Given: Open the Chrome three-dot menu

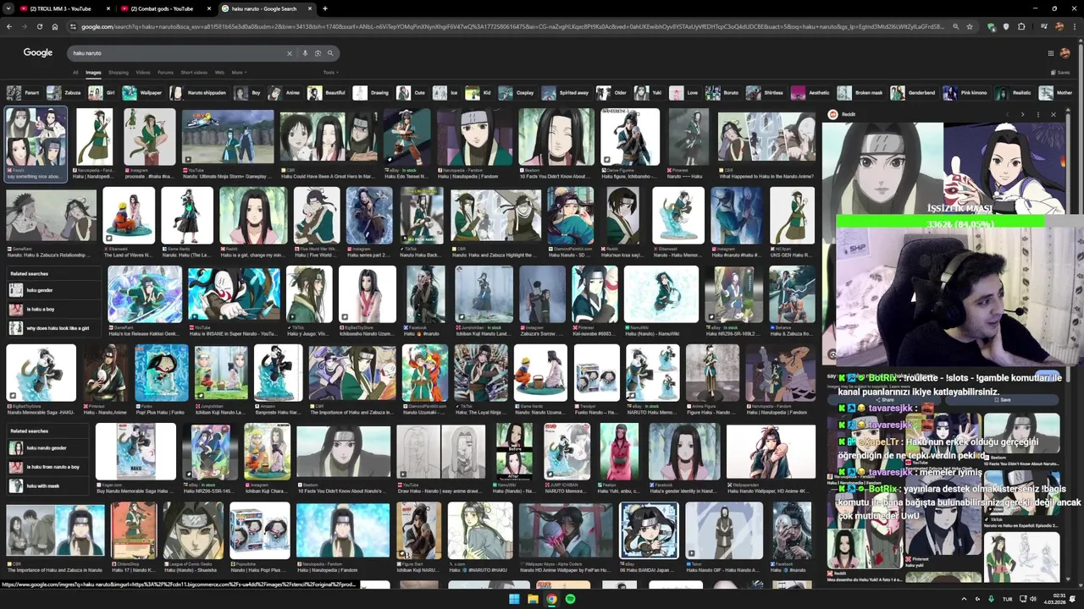Looking at the screenshot, I should (x=1074, y=26).
